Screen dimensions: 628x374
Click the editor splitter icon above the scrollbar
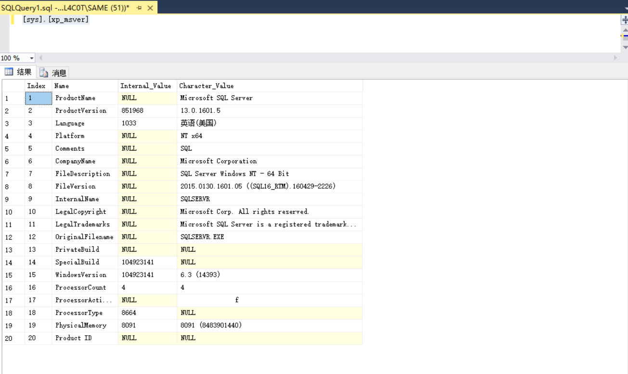[x=624, y=19]
